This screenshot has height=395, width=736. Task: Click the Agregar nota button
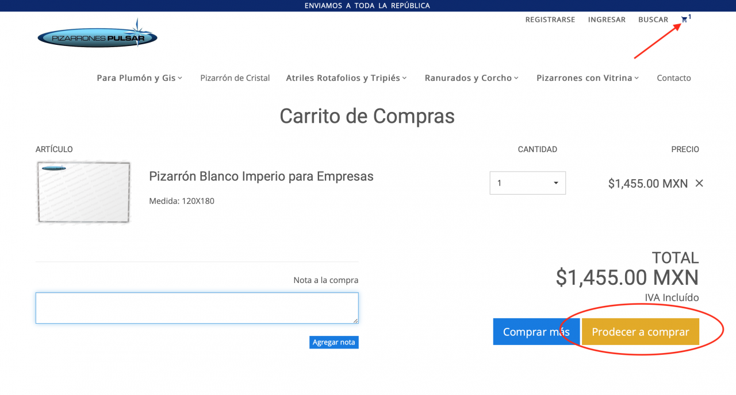click(x=333, y=342)
